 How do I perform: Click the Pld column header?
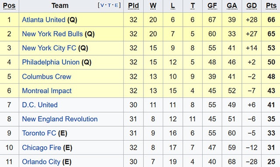click(133, 6)
